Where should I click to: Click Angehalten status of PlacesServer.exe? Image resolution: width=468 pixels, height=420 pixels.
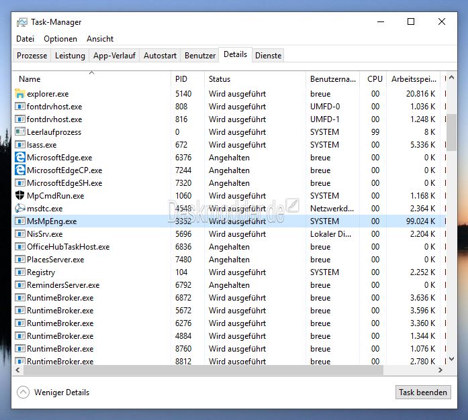229,260
